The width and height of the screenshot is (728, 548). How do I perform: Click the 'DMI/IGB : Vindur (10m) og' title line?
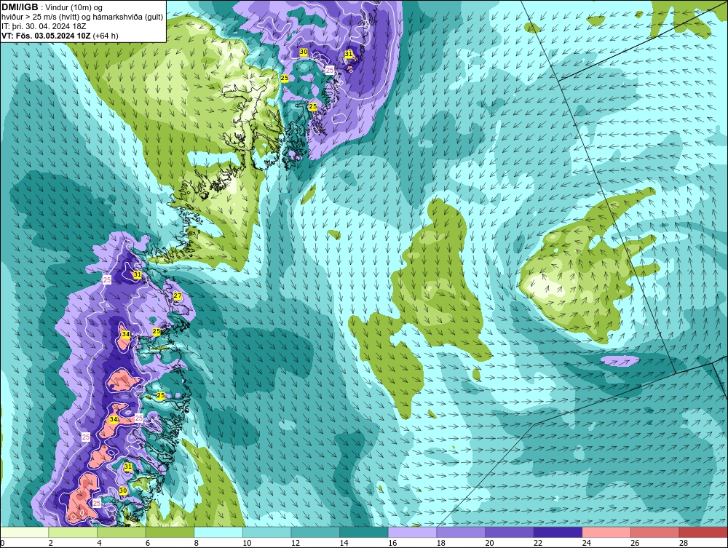pos(52,7)
